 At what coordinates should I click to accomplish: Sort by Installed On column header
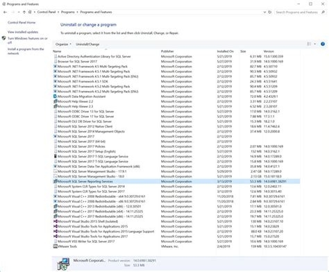228,51
